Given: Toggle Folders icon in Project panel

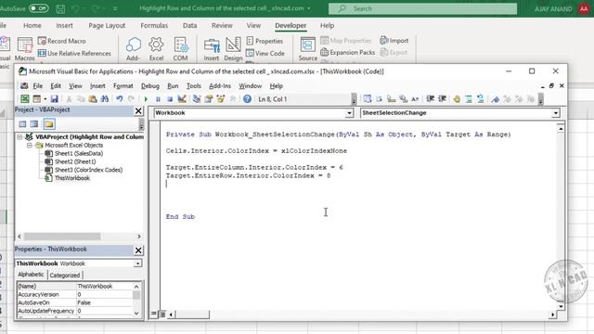Looking at the screenshot, I should coord(49,124).
